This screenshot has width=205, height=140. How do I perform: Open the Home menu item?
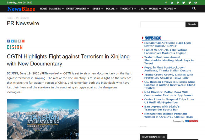point(43,9)
